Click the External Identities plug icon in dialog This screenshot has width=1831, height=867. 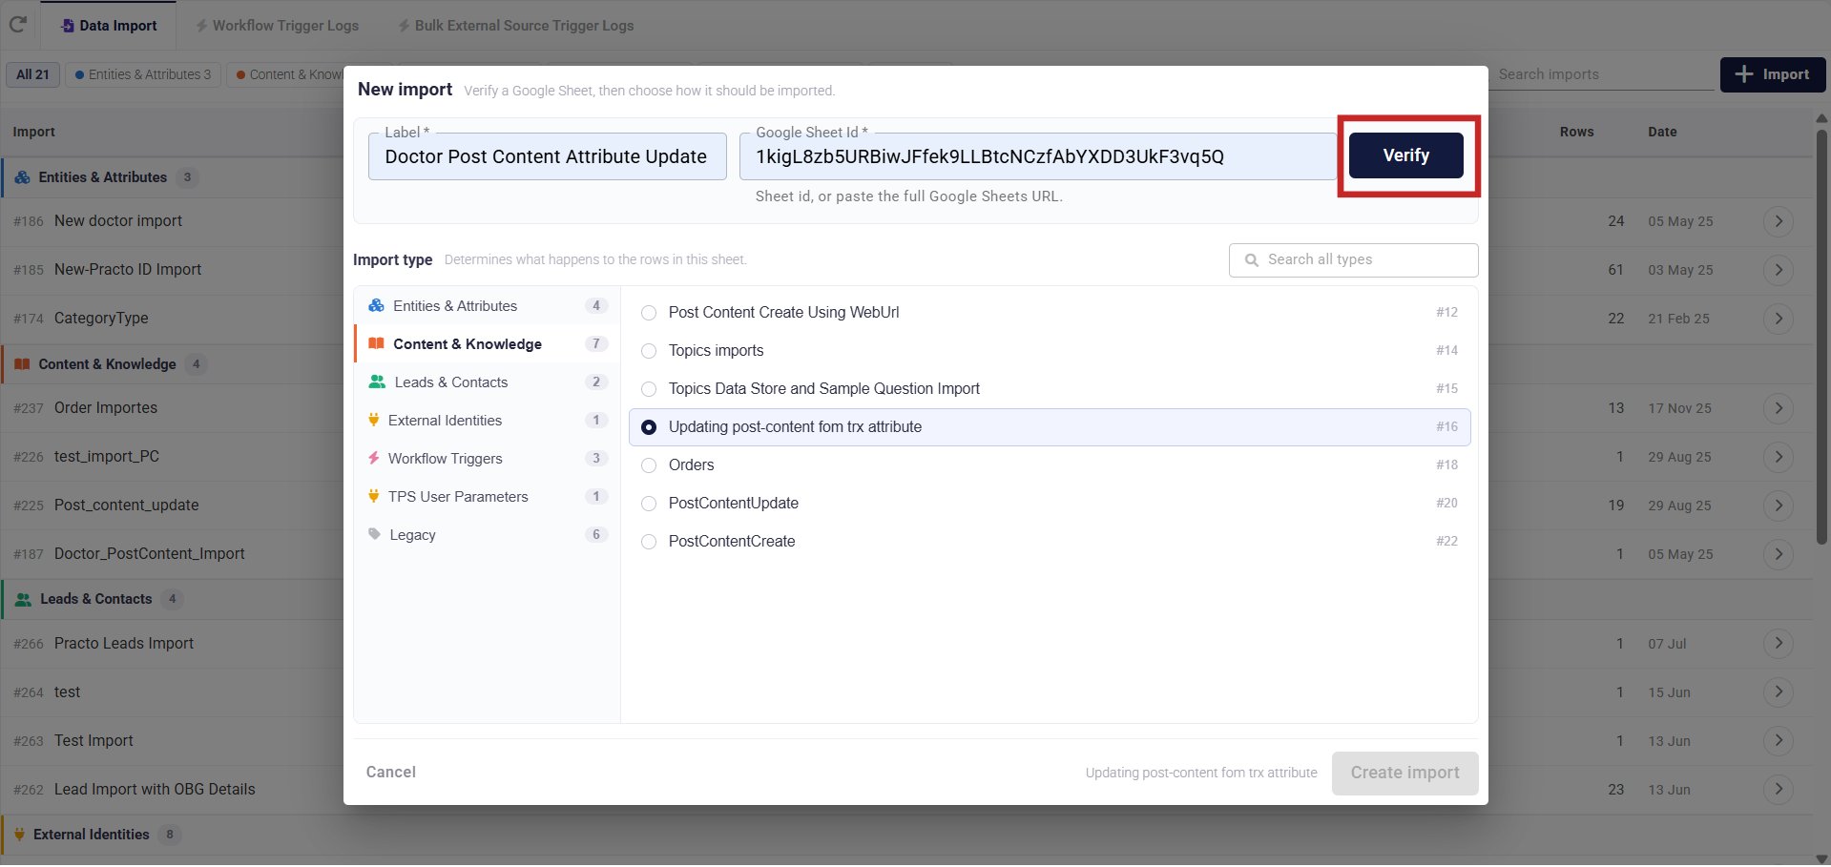point(373,420)
